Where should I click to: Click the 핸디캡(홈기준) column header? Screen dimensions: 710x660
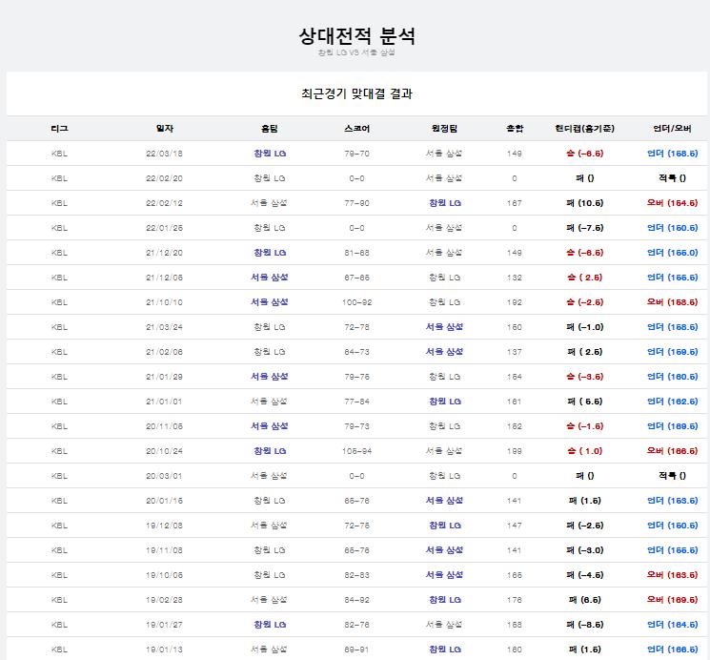[x=584, y=129]
